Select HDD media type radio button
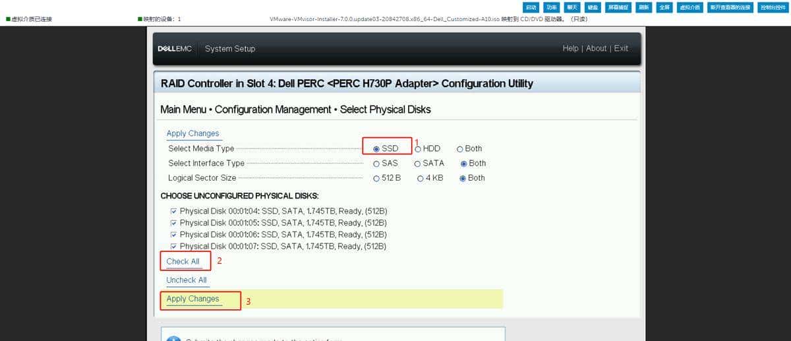The image size is (791, 341). coord(418,149)
